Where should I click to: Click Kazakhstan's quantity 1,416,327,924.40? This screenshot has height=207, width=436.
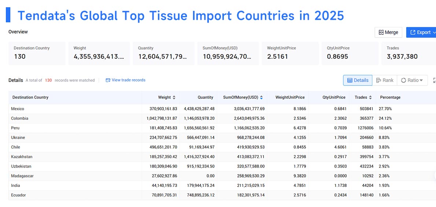coord(199,157)
